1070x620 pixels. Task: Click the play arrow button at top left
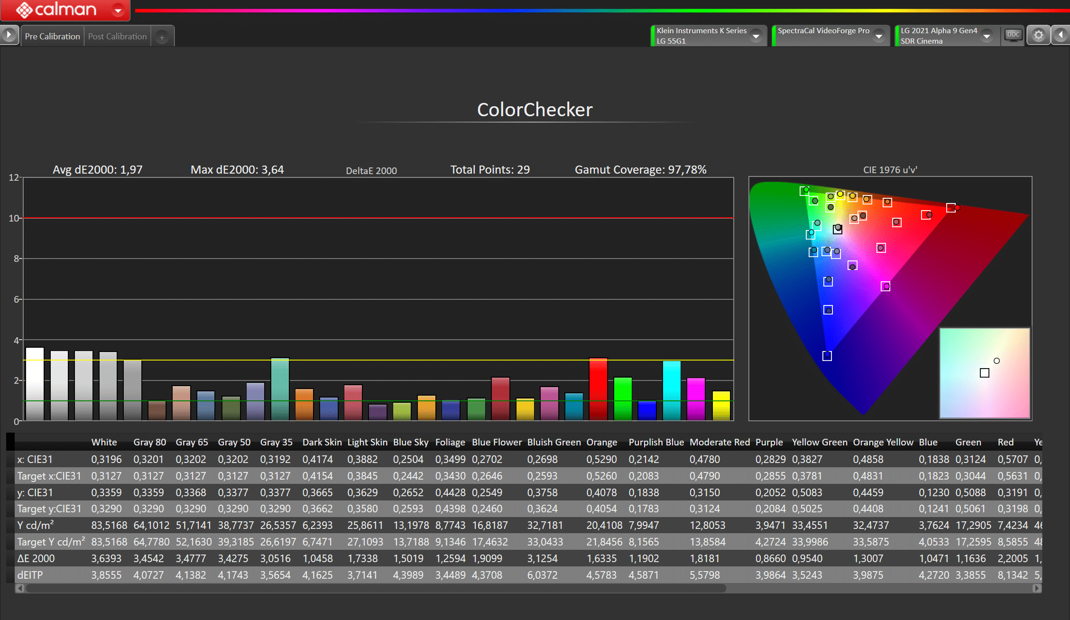[9, 35]
